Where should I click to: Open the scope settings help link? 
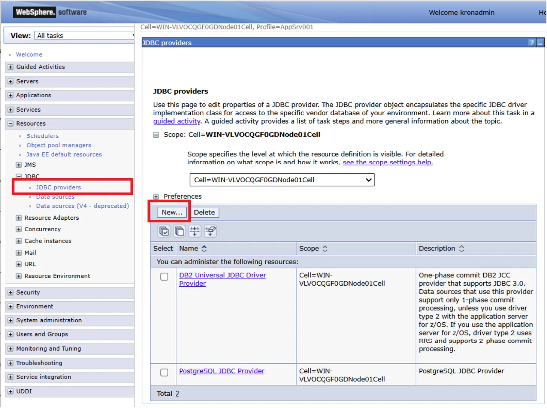(388, 162)
